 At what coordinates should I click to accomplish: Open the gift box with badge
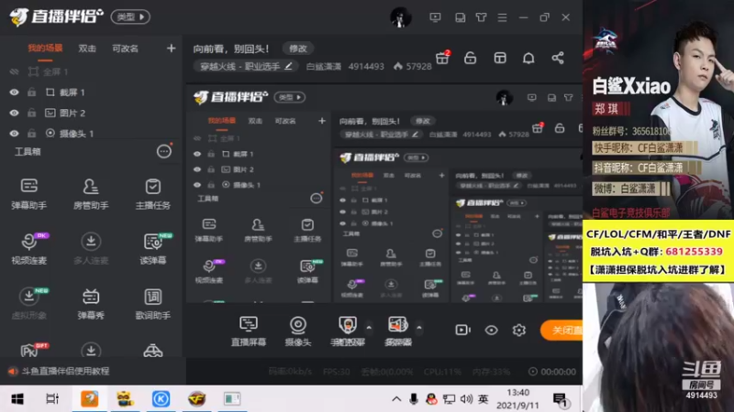pos(442,58)
